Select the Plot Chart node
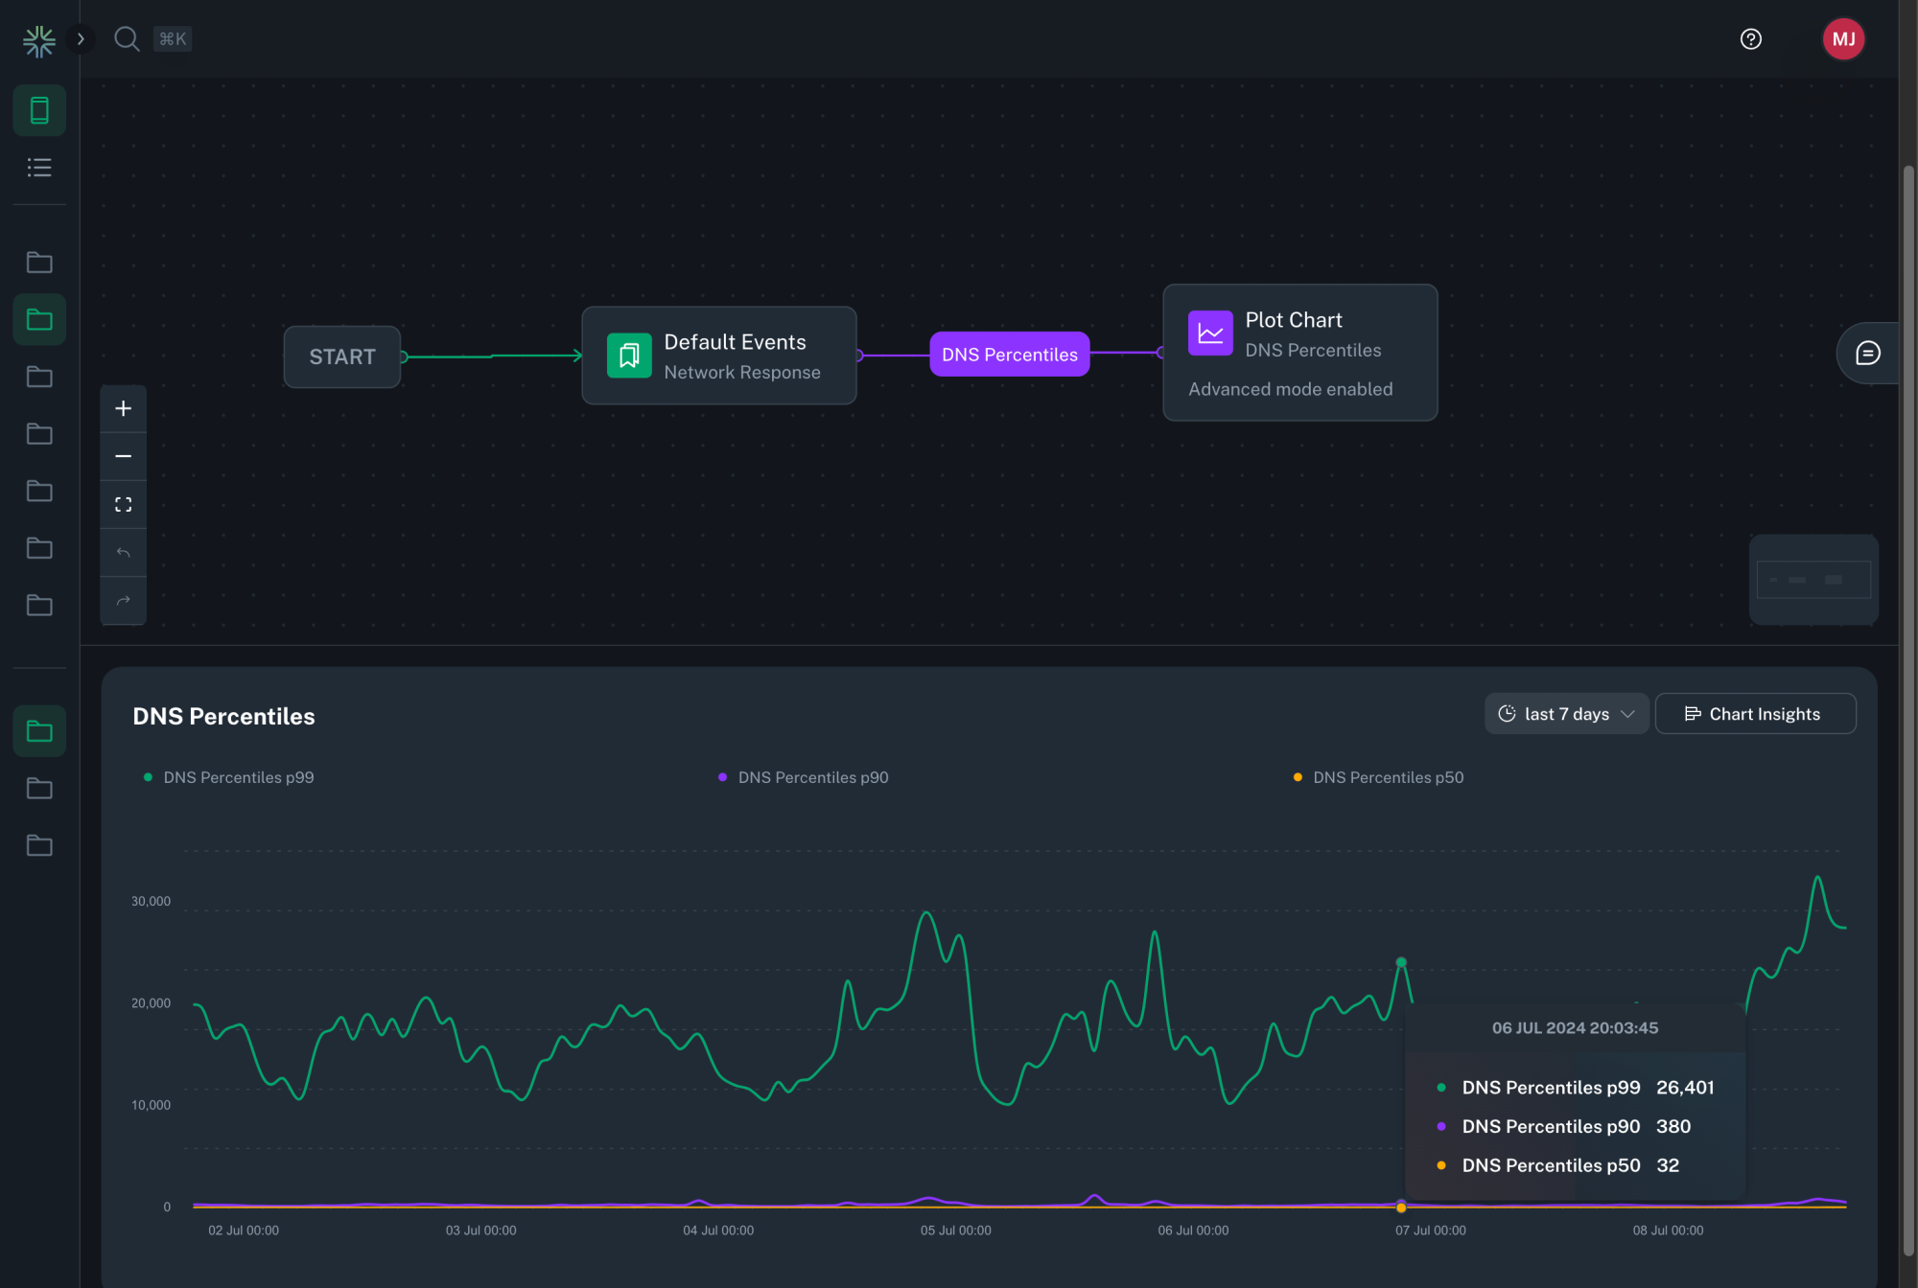Viewport: 1918px width, 1288px height. pyautogui.click(x=1299, y=352)
